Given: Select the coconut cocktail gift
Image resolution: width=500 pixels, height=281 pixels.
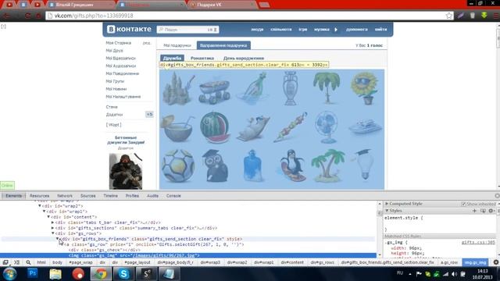Looking at the screenshot, I should (177, 128).
